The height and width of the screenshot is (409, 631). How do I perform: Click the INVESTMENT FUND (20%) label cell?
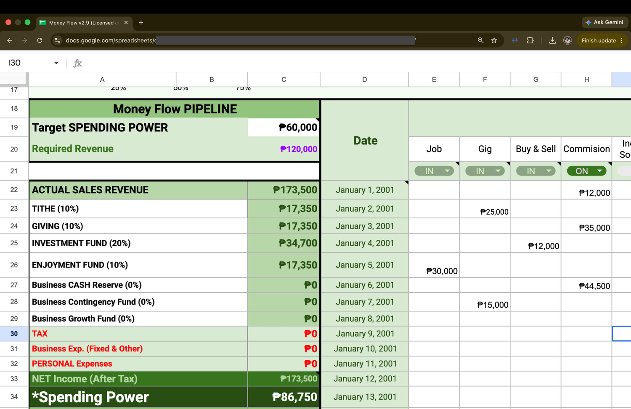(x=138, y=243)
